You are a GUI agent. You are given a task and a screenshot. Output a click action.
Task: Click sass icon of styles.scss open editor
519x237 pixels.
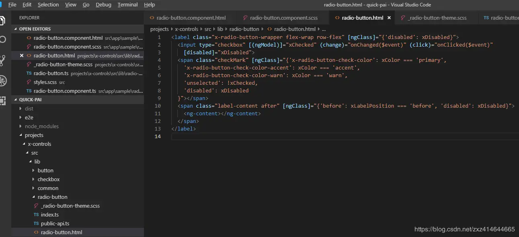[x=29, y=82]
